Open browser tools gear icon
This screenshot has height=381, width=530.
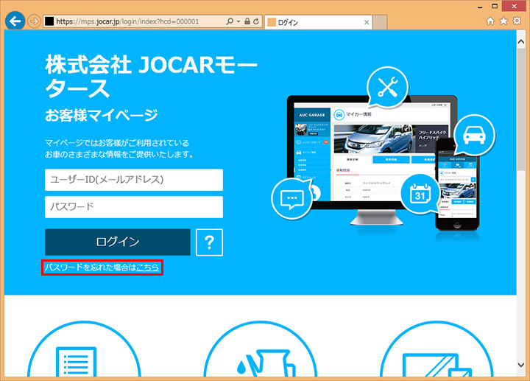coord(517,21)
